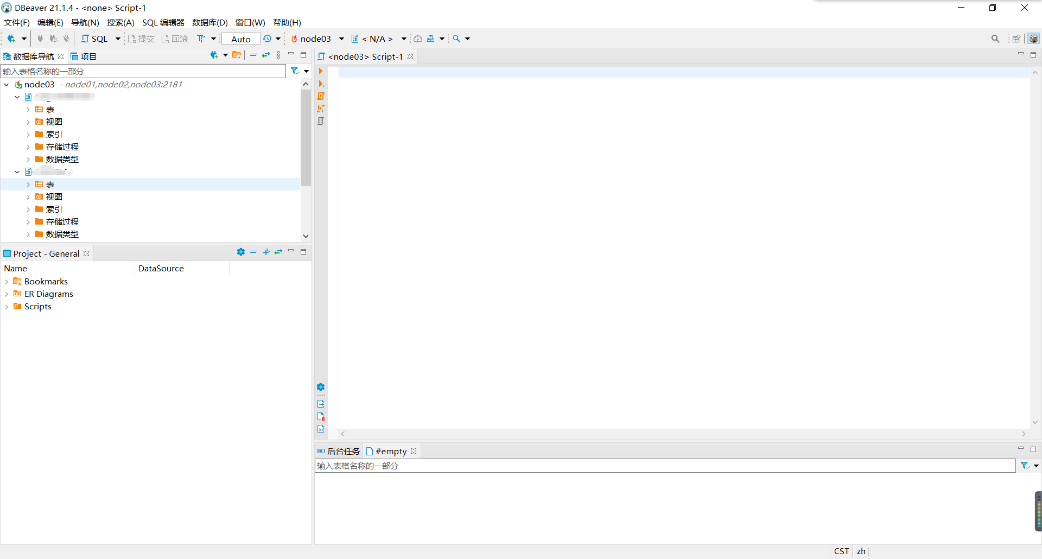The height and width of the screenshot is (559, 1042).
Task: Open dropdown arrow beside transaction log icon
Action: (278, 39)
